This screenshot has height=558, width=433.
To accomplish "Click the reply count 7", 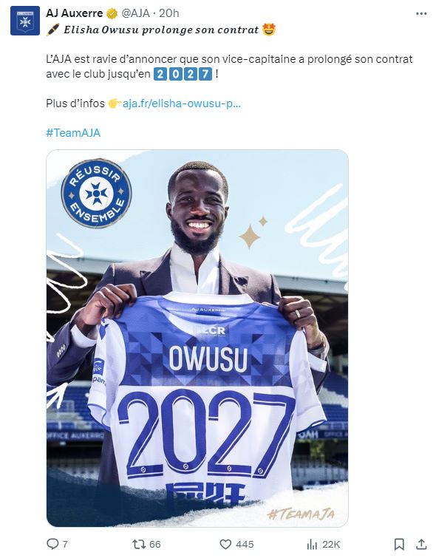I will 65,544.
